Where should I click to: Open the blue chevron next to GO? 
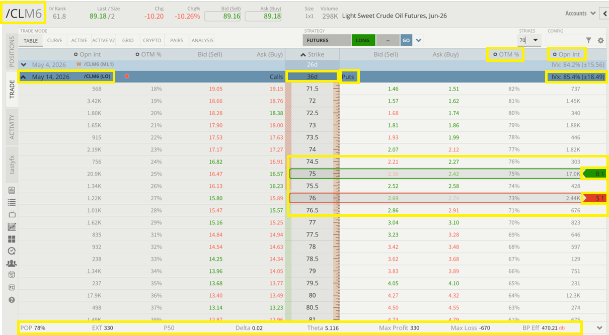pyautogui.click(x=419, y=40)
